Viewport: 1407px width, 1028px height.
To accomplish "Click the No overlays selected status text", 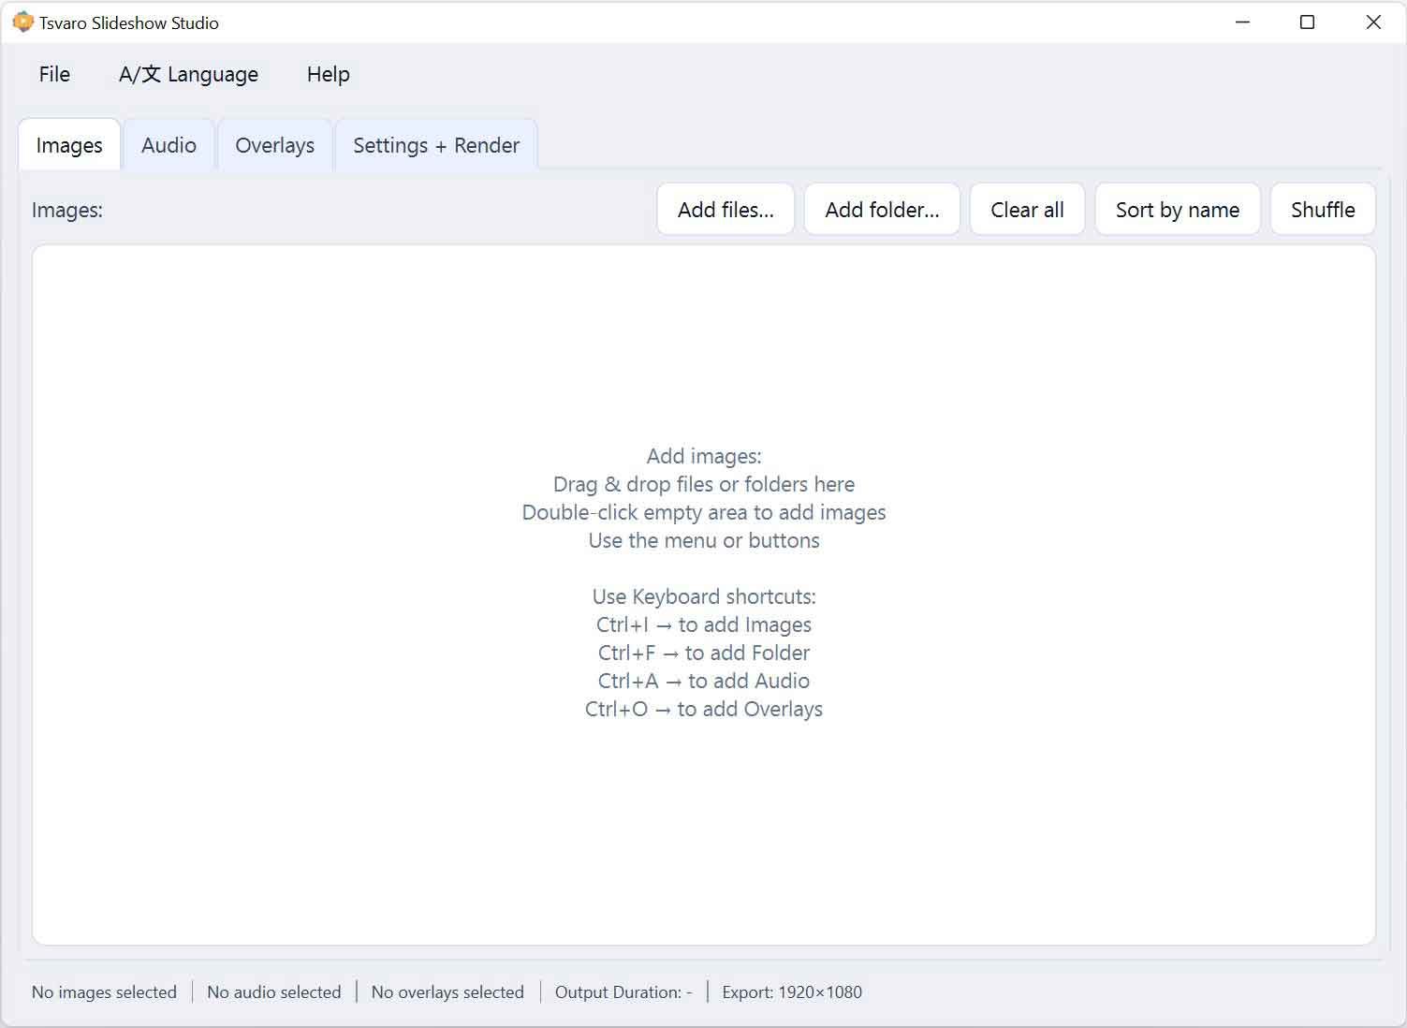I will click(x=447, y=991).
